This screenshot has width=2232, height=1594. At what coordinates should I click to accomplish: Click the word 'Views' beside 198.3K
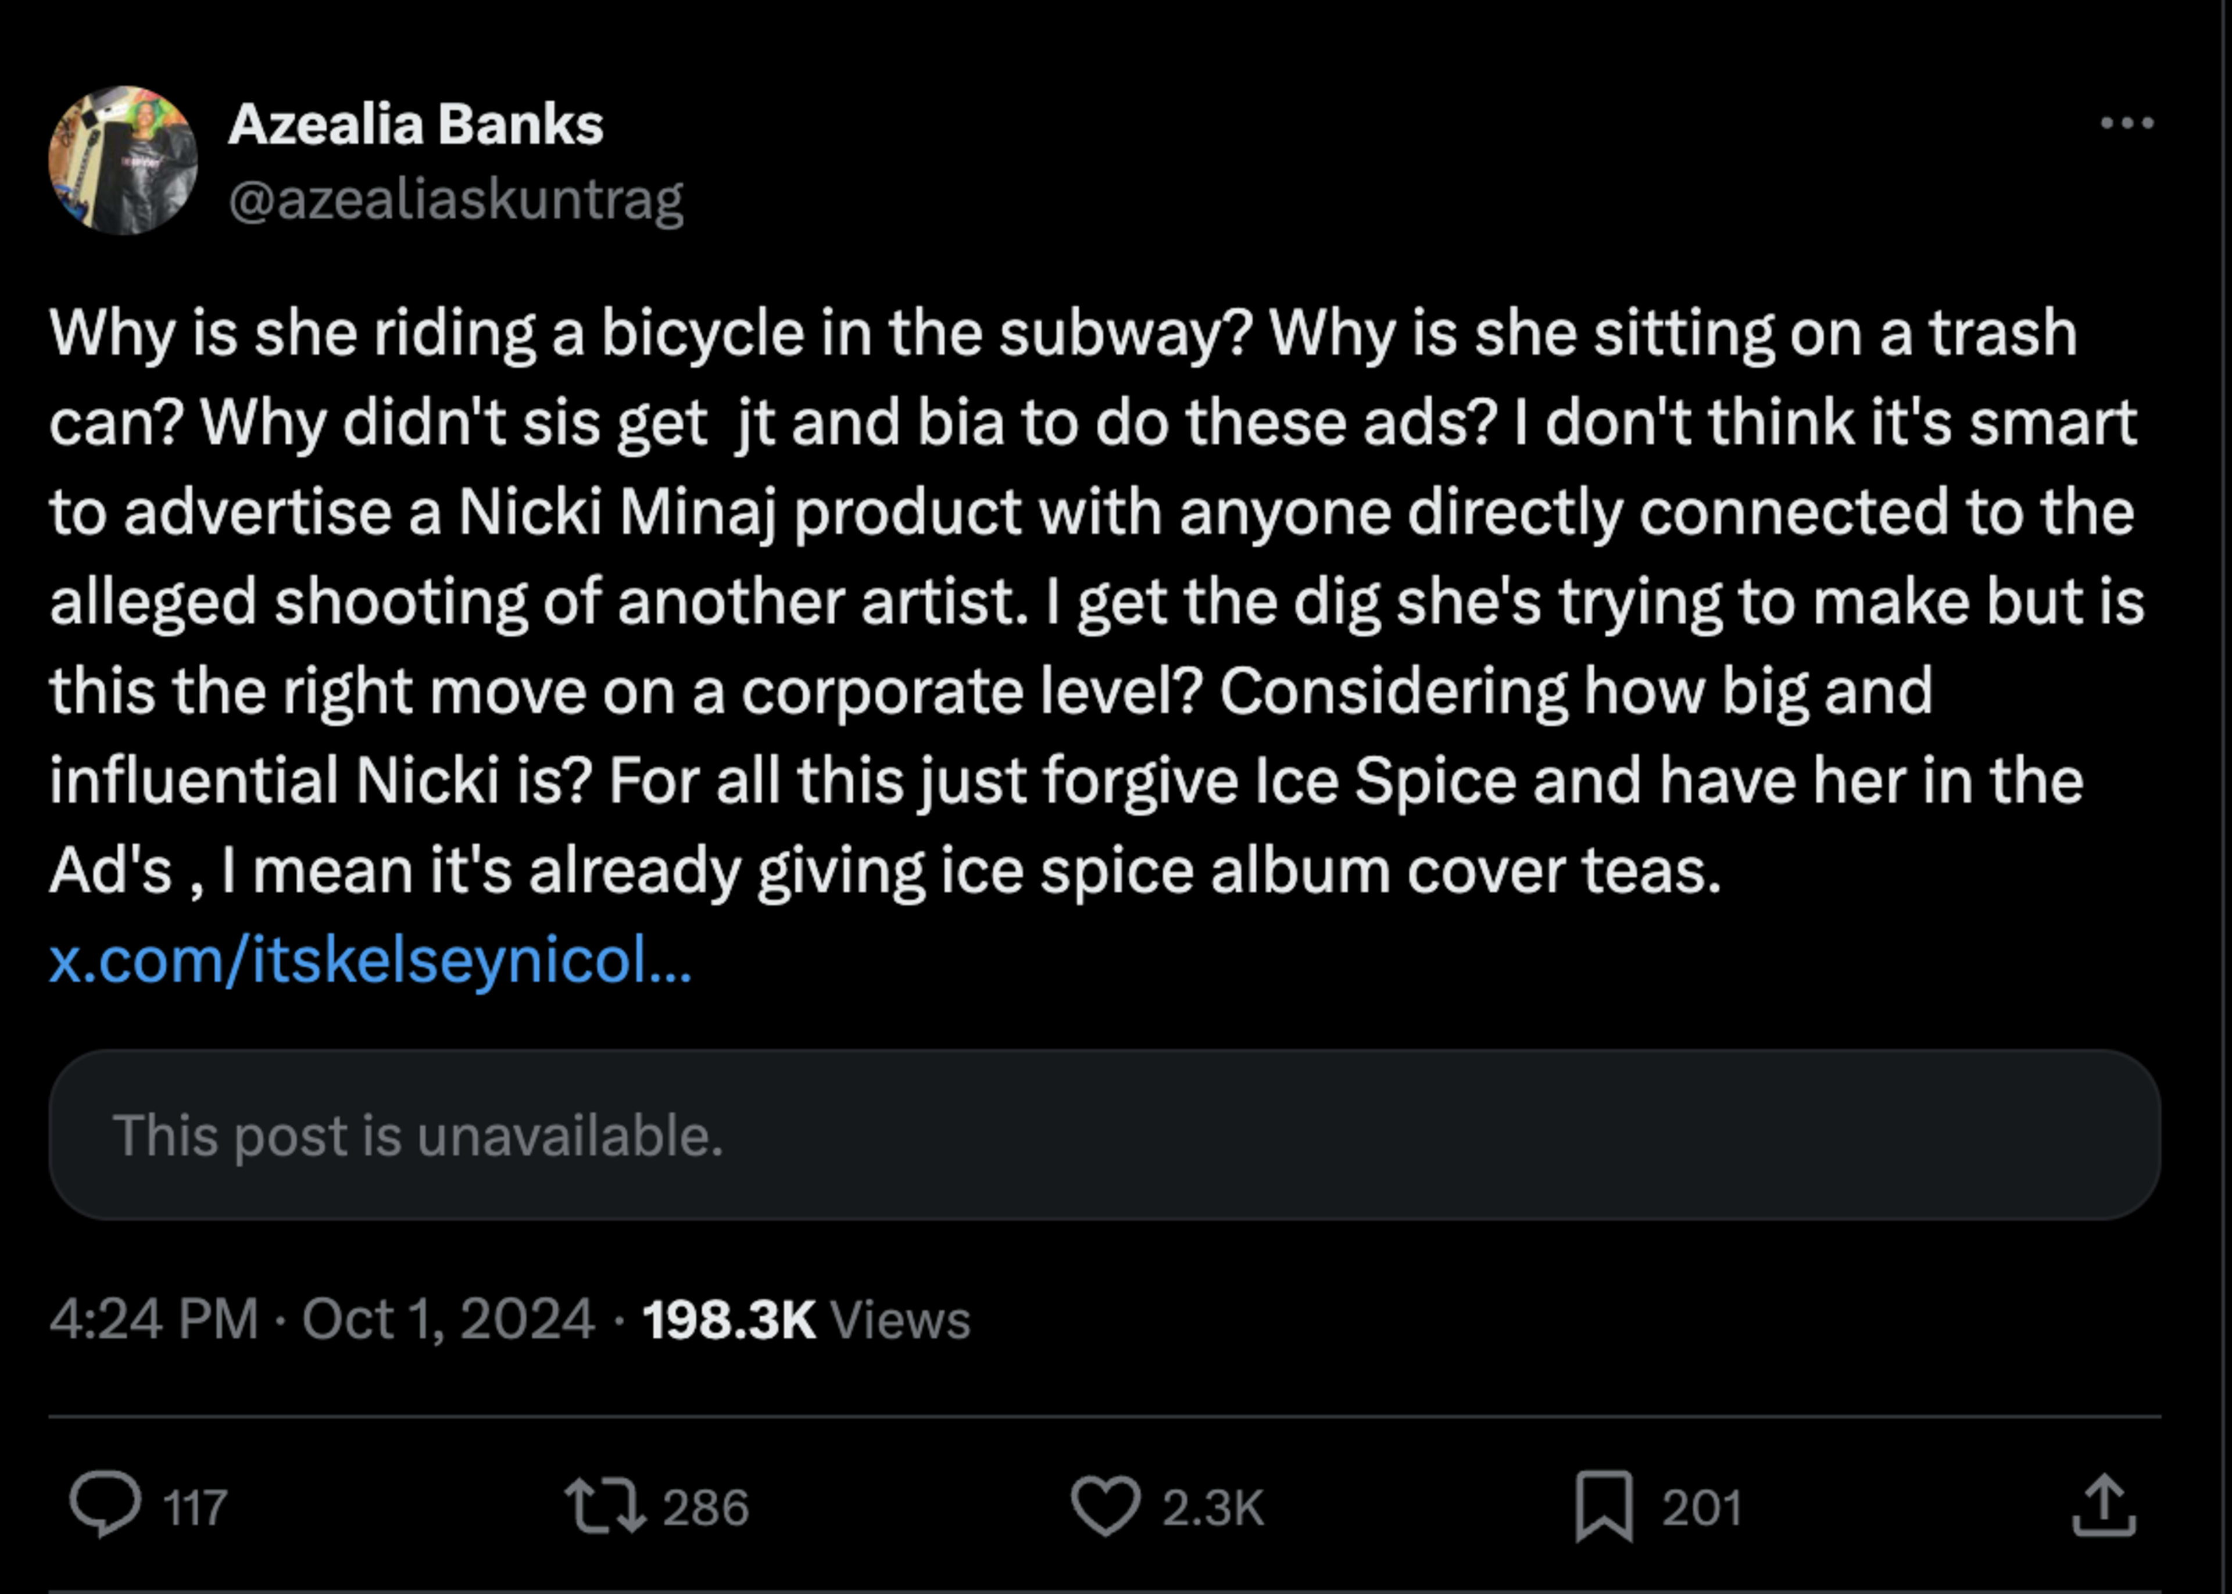(900, 1319)
